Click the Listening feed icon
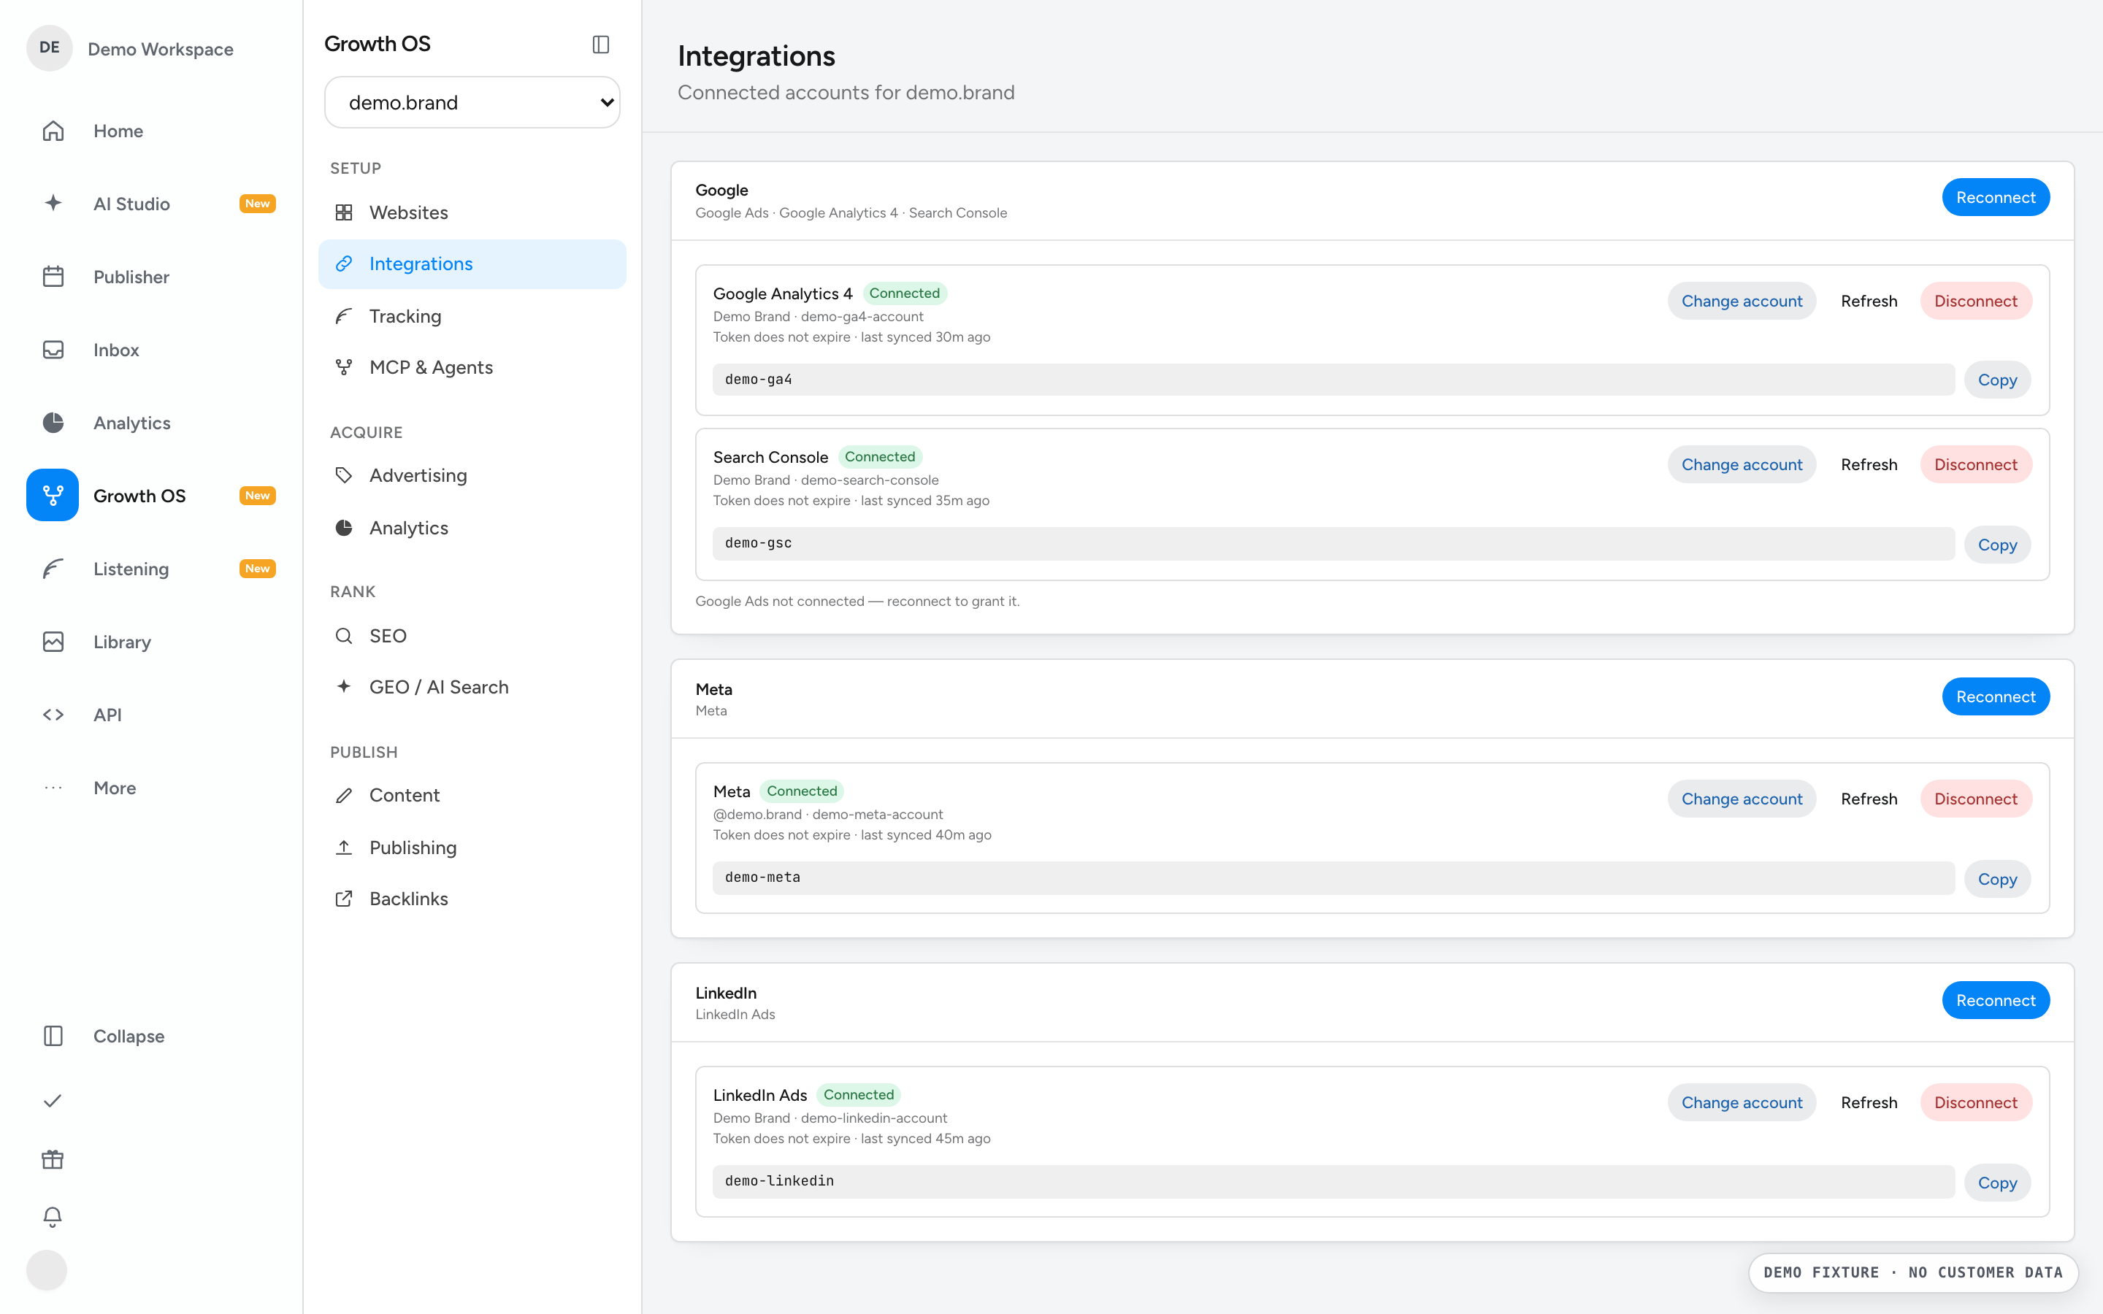Viewport: 2103px width, 1314px height. pyautogui.click(x=53, y=569)
